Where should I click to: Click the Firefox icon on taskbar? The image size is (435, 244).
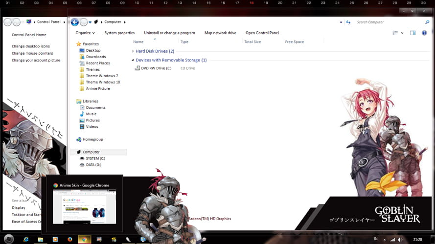[x=69, y=240]
